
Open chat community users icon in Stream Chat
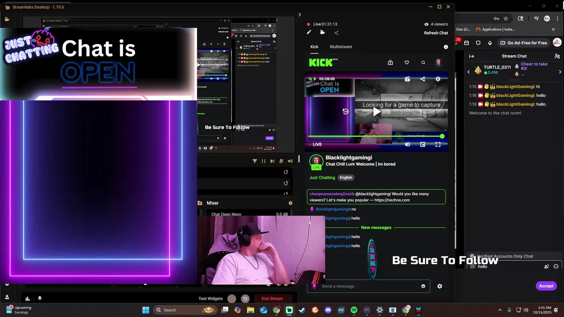pyautogui.click(x=557, y=56)
